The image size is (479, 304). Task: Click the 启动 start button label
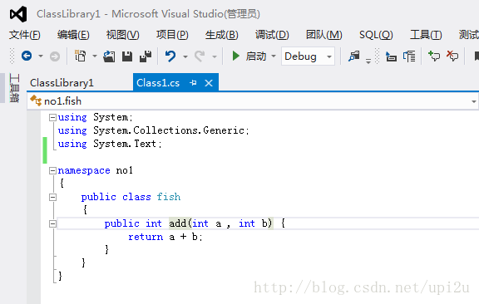coord(255,56)
